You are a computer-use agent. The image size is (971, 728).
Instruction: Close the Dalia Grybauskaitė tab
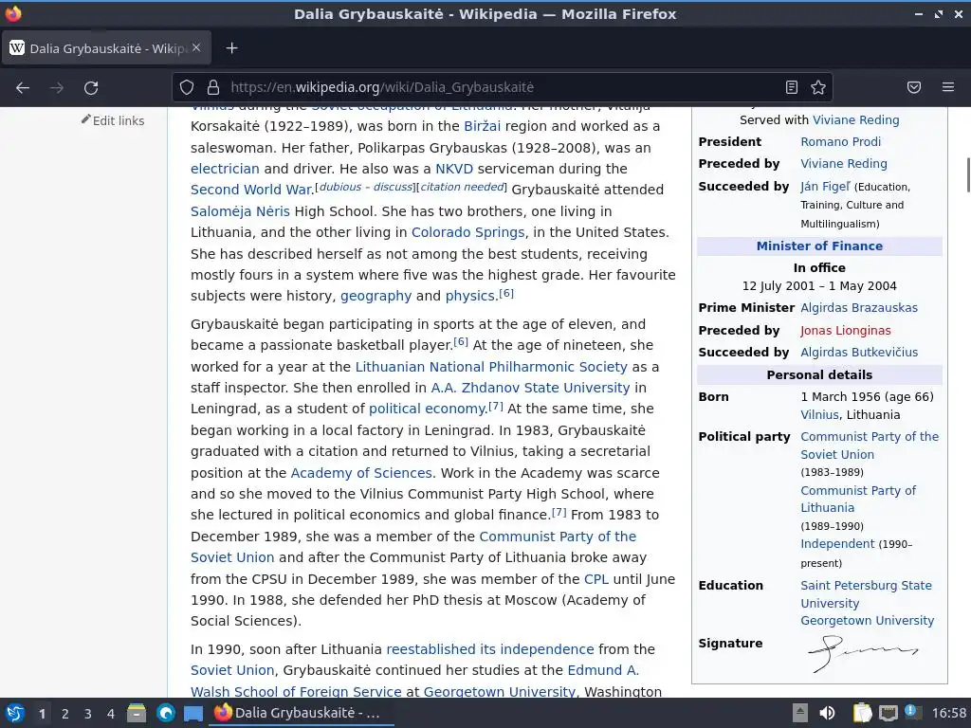click(196, 47)
